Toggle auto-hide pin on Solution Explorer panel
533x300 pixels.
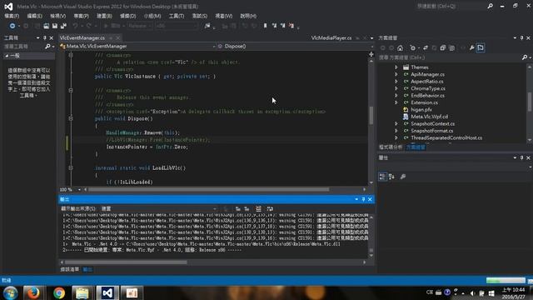[x=522, y=38]
